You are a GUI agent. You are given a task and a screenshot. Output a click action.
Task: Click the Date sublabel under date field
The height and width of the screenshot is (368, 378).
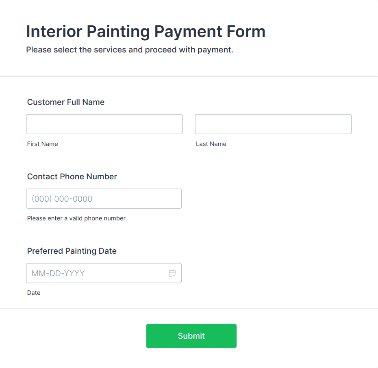(34, 293)
